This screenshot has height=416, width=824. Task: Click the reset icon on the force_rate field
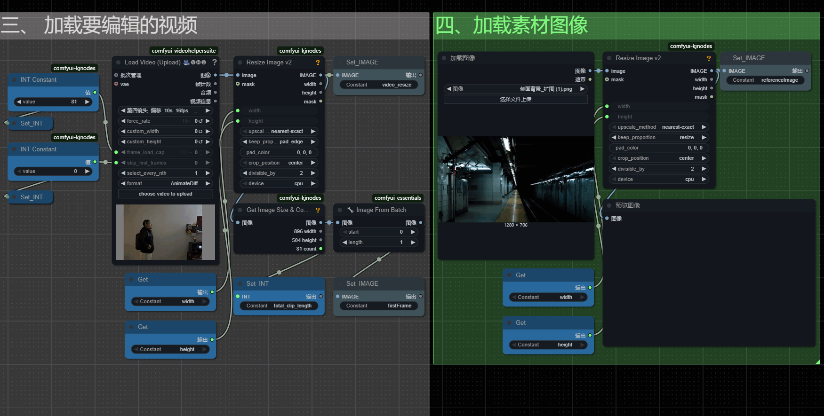coord(200,121)
